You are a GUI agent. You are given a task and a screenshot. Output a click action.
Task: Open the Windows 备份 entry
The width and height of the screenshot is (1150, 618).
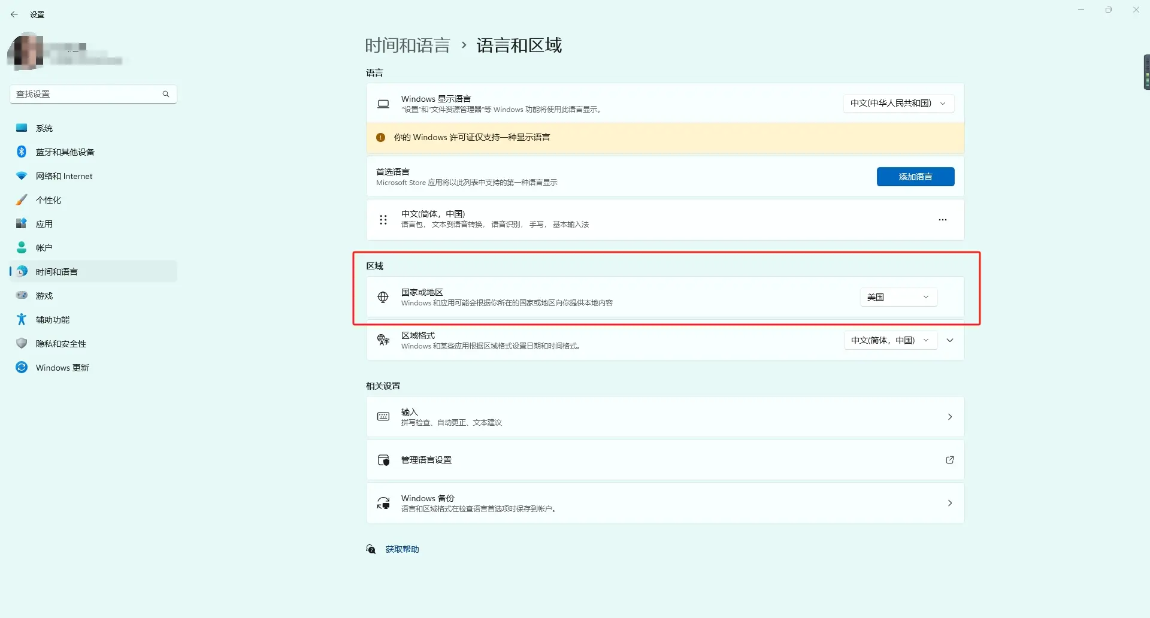665,502
